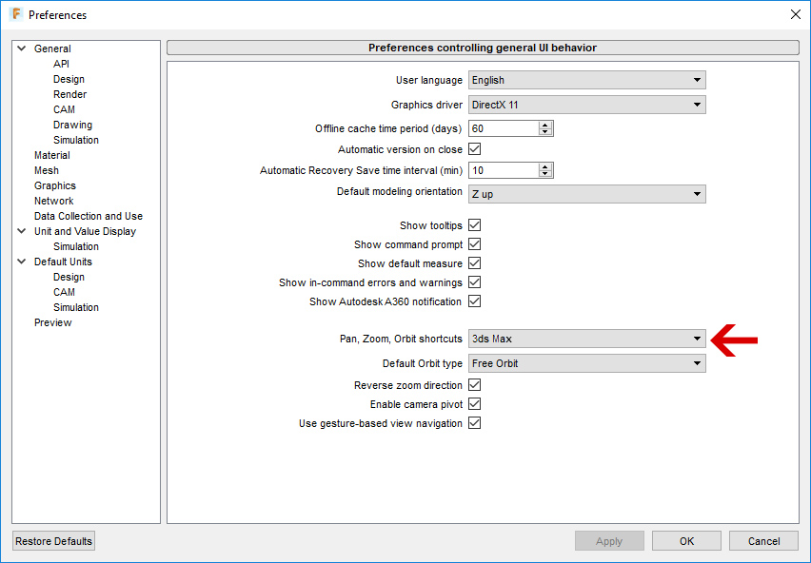The image size is (811, 563).
Task: Increase Automatic Recovery Save interval
Action: [545, 166]
